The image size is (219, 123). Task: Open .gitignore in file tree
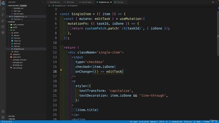click(16, 54)
